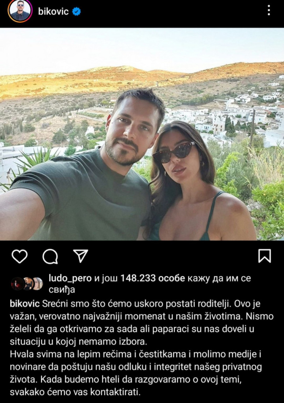284x403 pixels.
Task: Tap the bikovic username at the caption start
Action: (25, 304)
